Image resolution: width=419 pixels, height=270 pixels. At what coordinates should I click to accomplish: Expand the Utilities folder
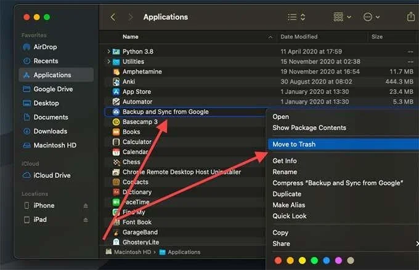[x=108, y=62]
